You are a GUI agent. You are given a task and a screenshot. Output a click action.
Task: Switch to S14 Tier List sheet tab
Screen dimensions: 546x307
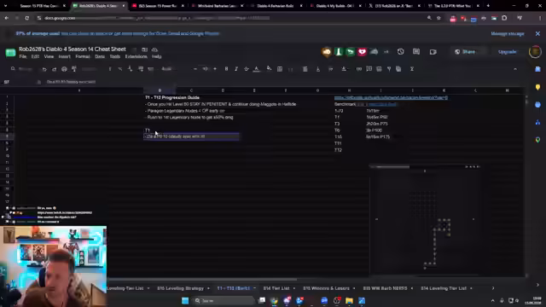(276, 288)
